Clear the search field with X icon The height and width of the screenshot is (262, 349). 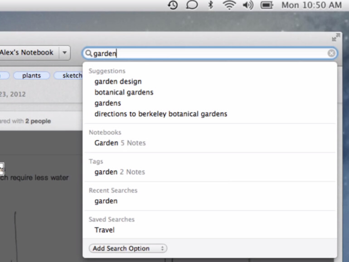[332, 53]
